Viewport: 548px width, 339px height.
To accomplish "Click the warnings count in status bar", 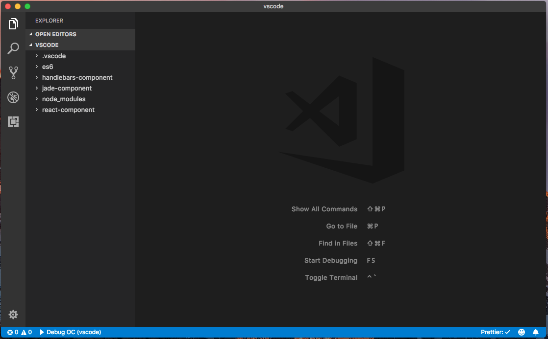I will (x=26, y=332).
